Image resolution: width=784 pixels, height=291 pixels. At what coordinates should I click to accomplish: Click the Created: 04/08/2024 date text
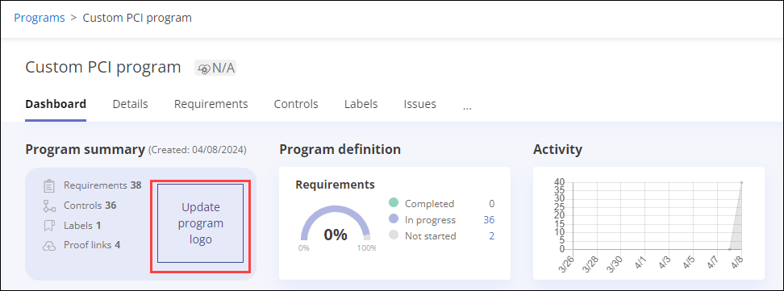click(x=197, y=150)
